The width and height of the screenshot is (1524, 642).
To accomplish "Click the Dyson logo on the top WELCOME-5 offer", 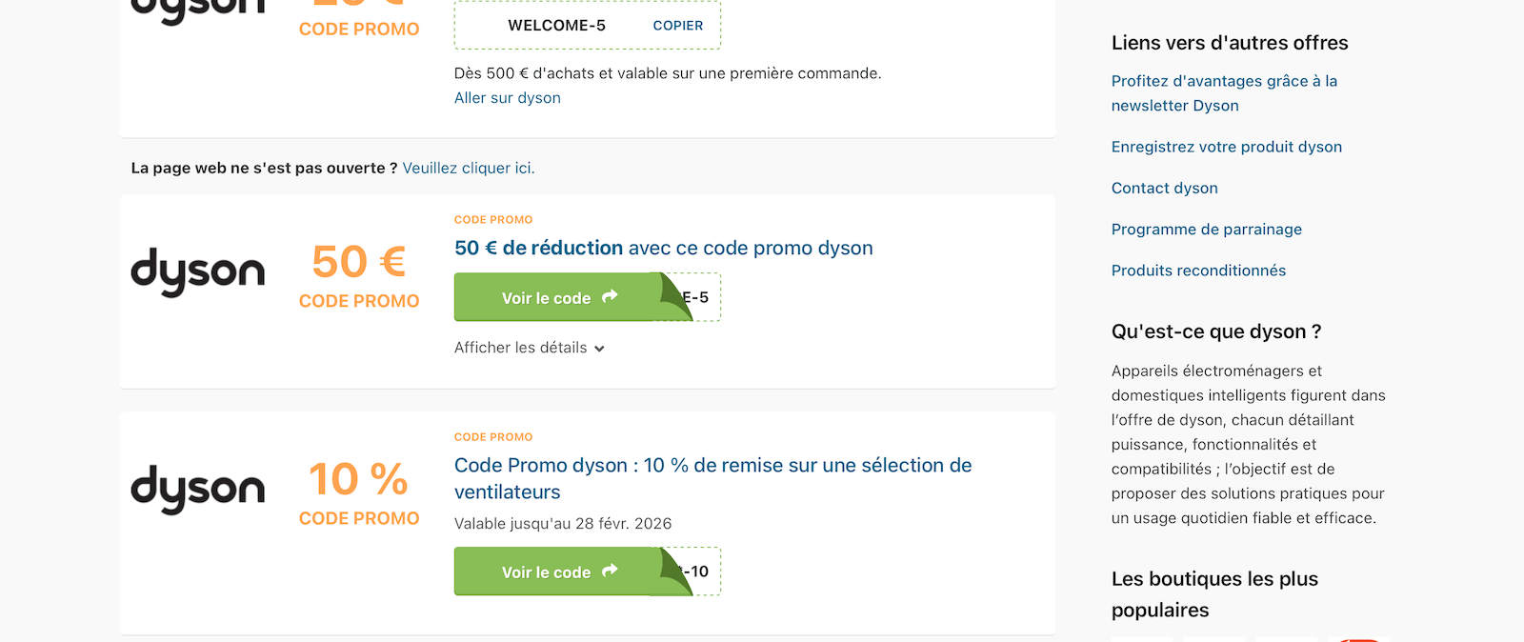I will (197, 5).
